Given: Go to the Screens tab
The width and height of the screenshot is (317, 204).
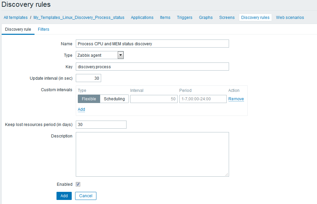Looking at the screenshot, I should coord(227,18).
